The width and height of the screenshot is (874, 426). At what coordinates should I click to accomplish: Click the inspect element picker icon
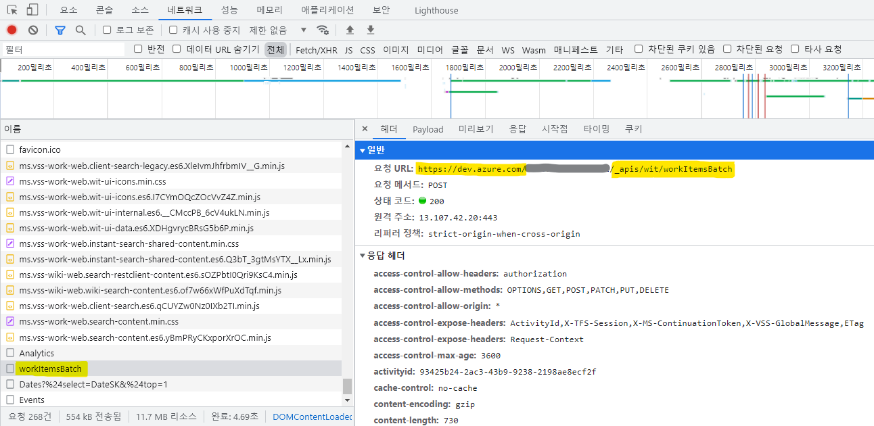12,10
